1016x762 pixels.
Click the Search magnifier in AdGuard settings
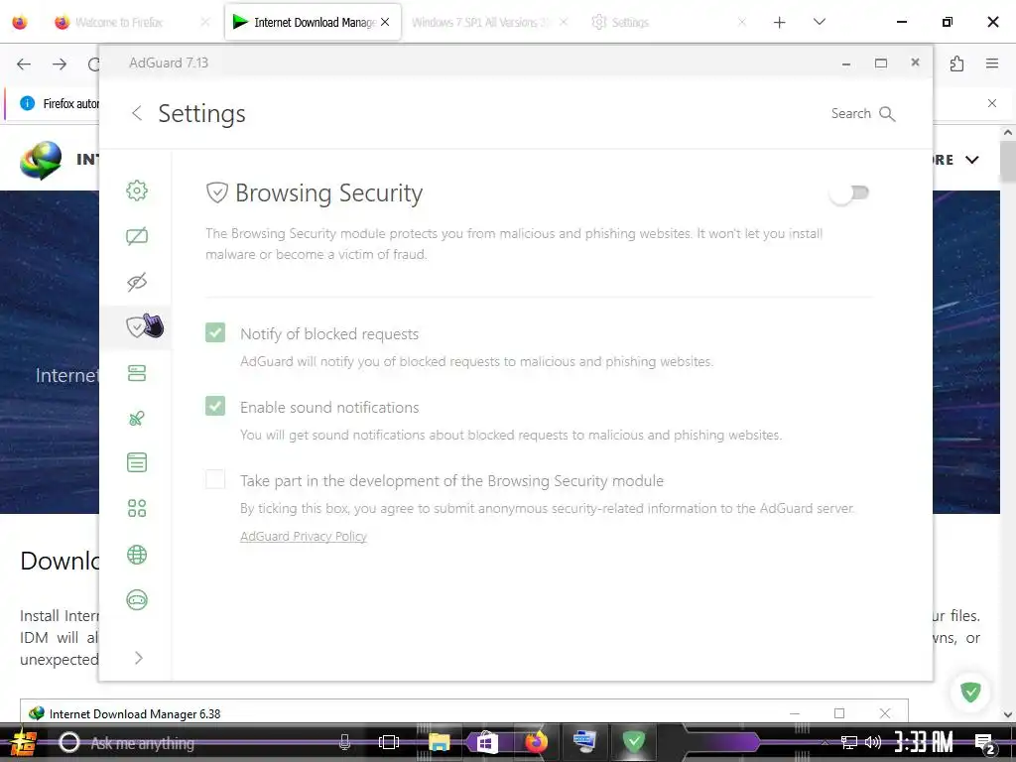pos(887,114)
